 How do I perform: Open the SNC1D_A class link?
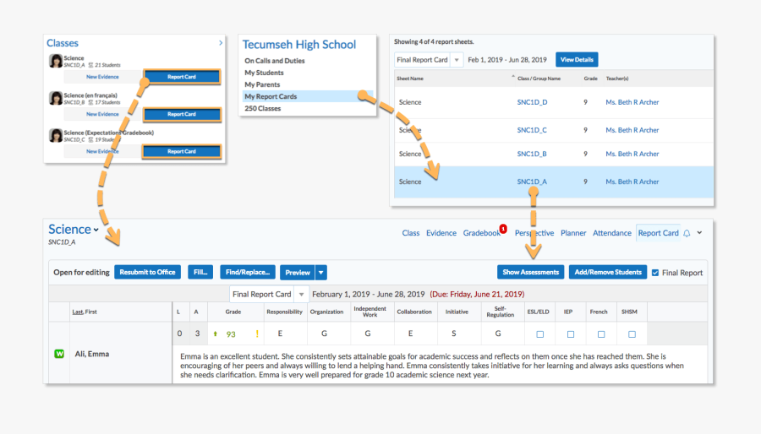click(x=532, y=182)
